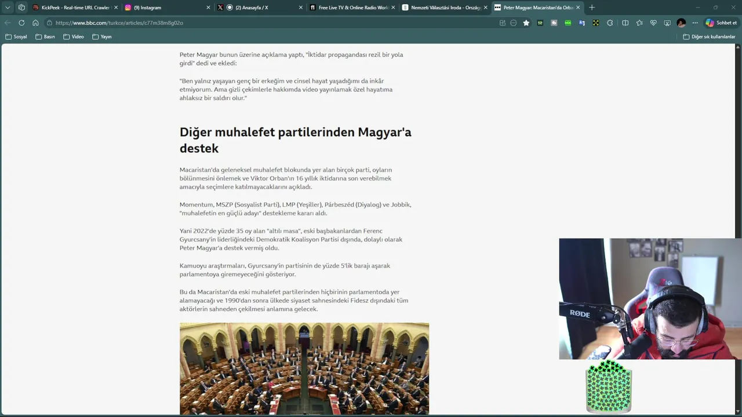
Task: Open the workspaces icon beside the tabs
Action: (21, 8)
